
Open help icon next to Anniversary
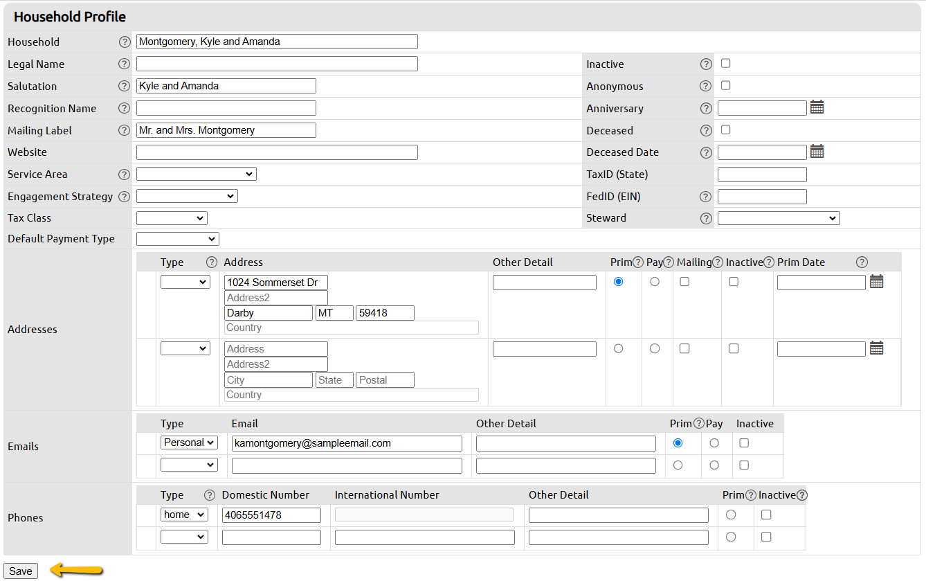pos(706,108)
